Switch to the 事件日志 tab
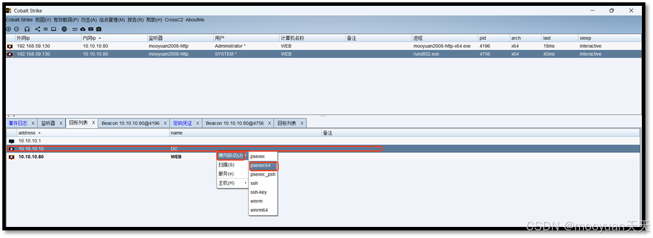The image size is (653, 238). pos(18,123)
